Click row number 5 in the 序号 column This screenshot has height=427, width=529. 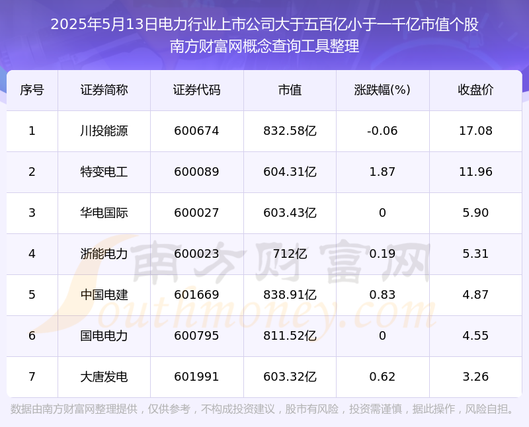pos(32,295)
